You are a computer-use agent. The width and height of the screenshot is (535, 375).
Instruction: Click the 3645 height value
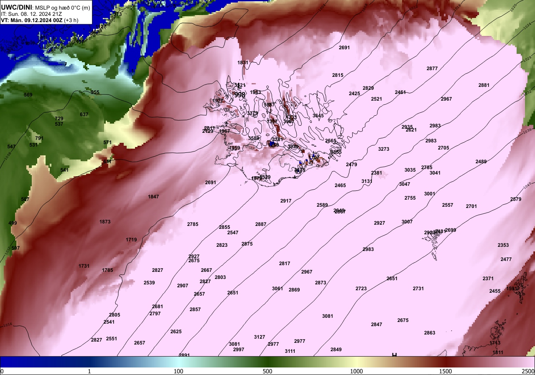tap(318, 116)
